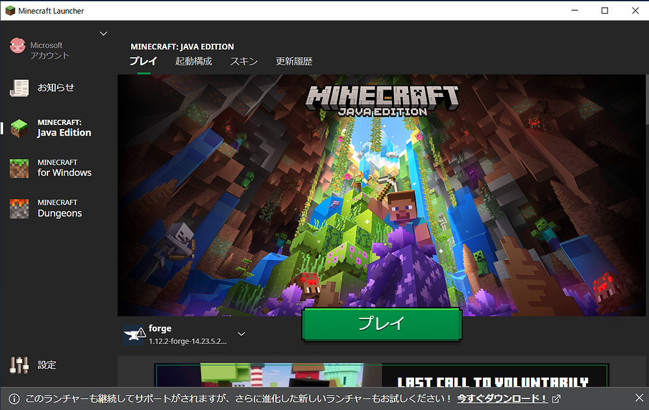Image resolution: width=649 pixels, height=410 pixels.
Task: Click the Minecraft Java Edition key art
Action: point(381,195)
